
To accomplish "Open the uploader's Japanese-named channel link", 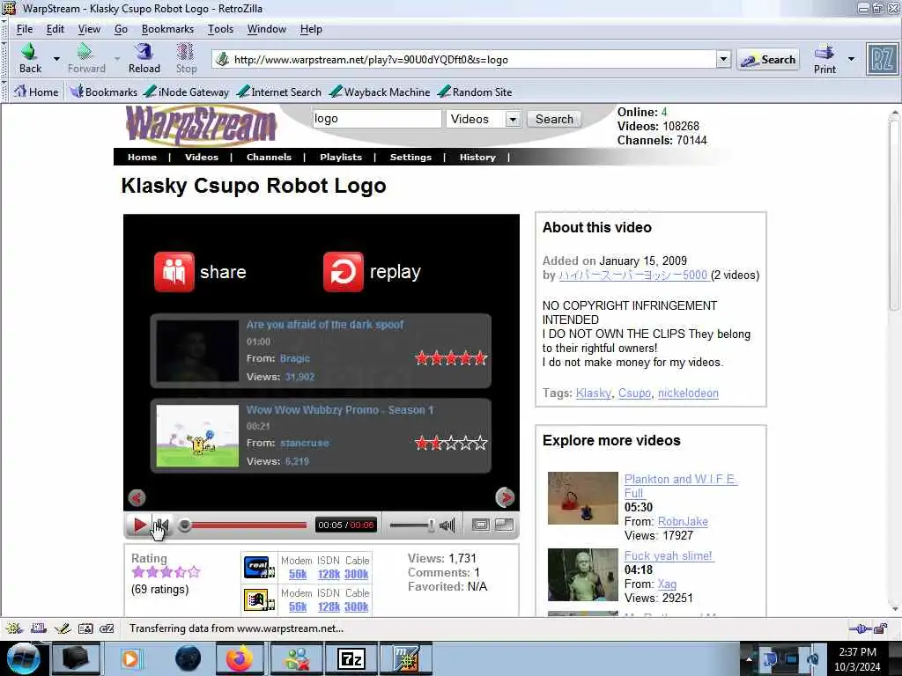I will [x=632, y=275].
